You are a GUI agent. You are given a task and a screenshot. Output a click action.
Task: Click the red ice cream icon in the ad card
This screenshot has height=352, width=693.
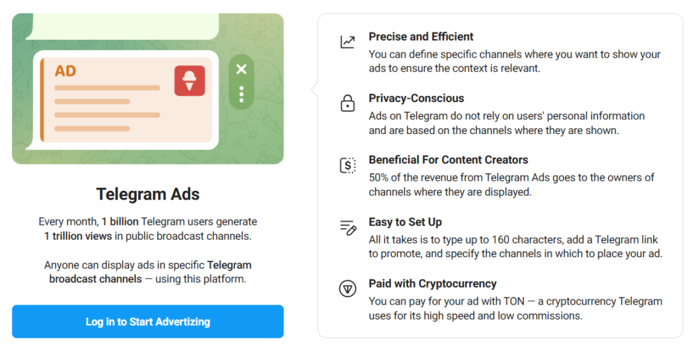(x=189, y=81)
